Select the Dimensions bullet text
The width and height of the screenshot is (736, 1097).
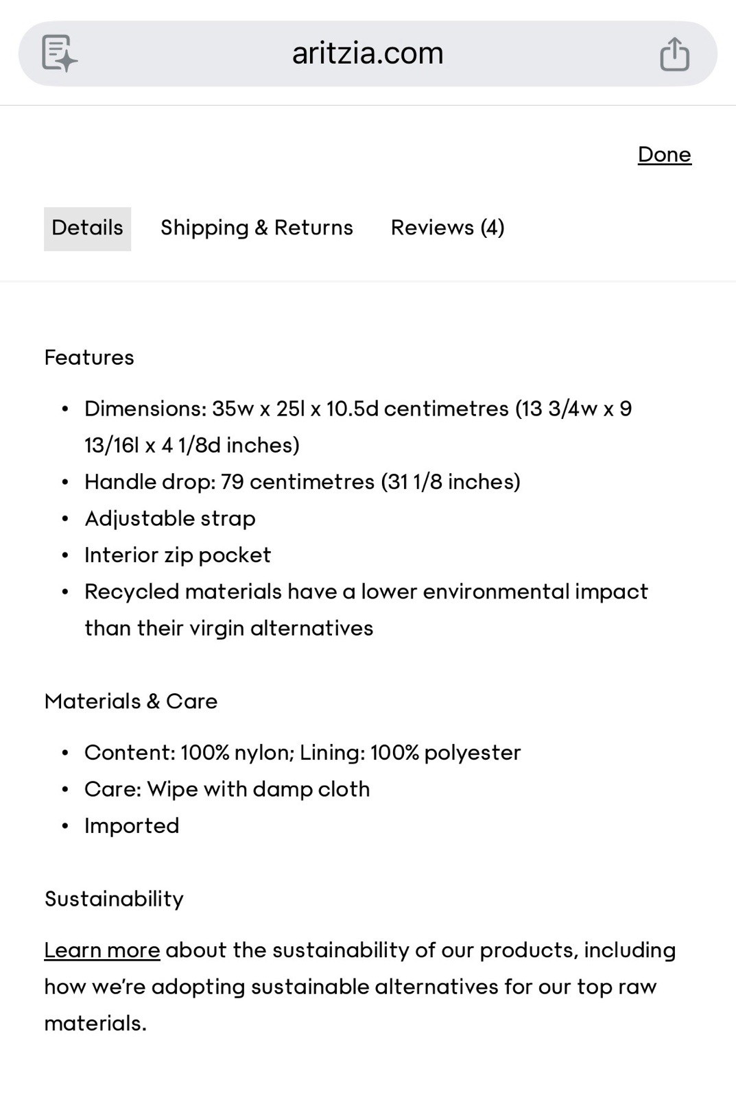(358, 427)
